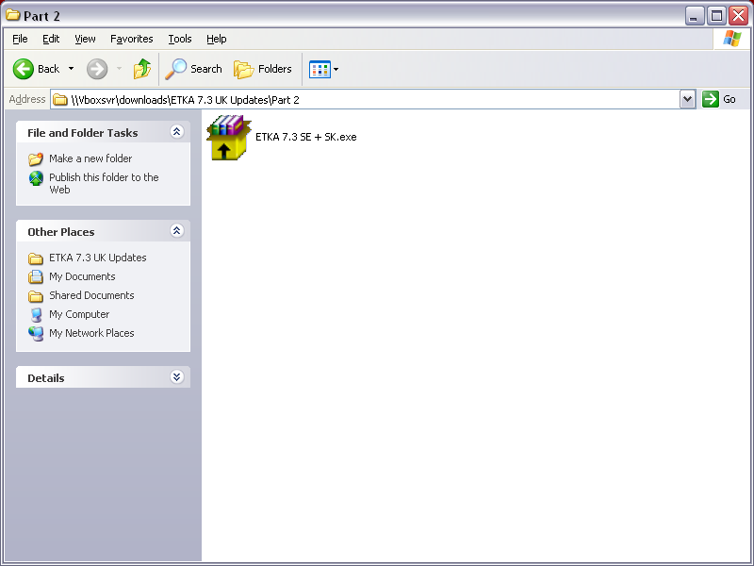Open My Network Places icon
This screenshot has height=566, width=754.
[x=36, y=333]
